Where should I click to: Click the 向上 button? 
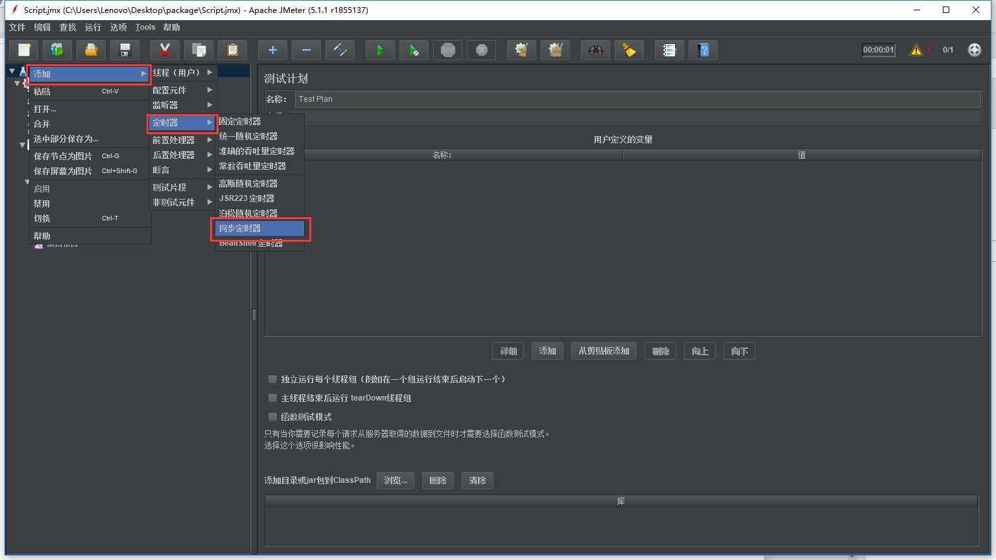click(x=700, y=351)
